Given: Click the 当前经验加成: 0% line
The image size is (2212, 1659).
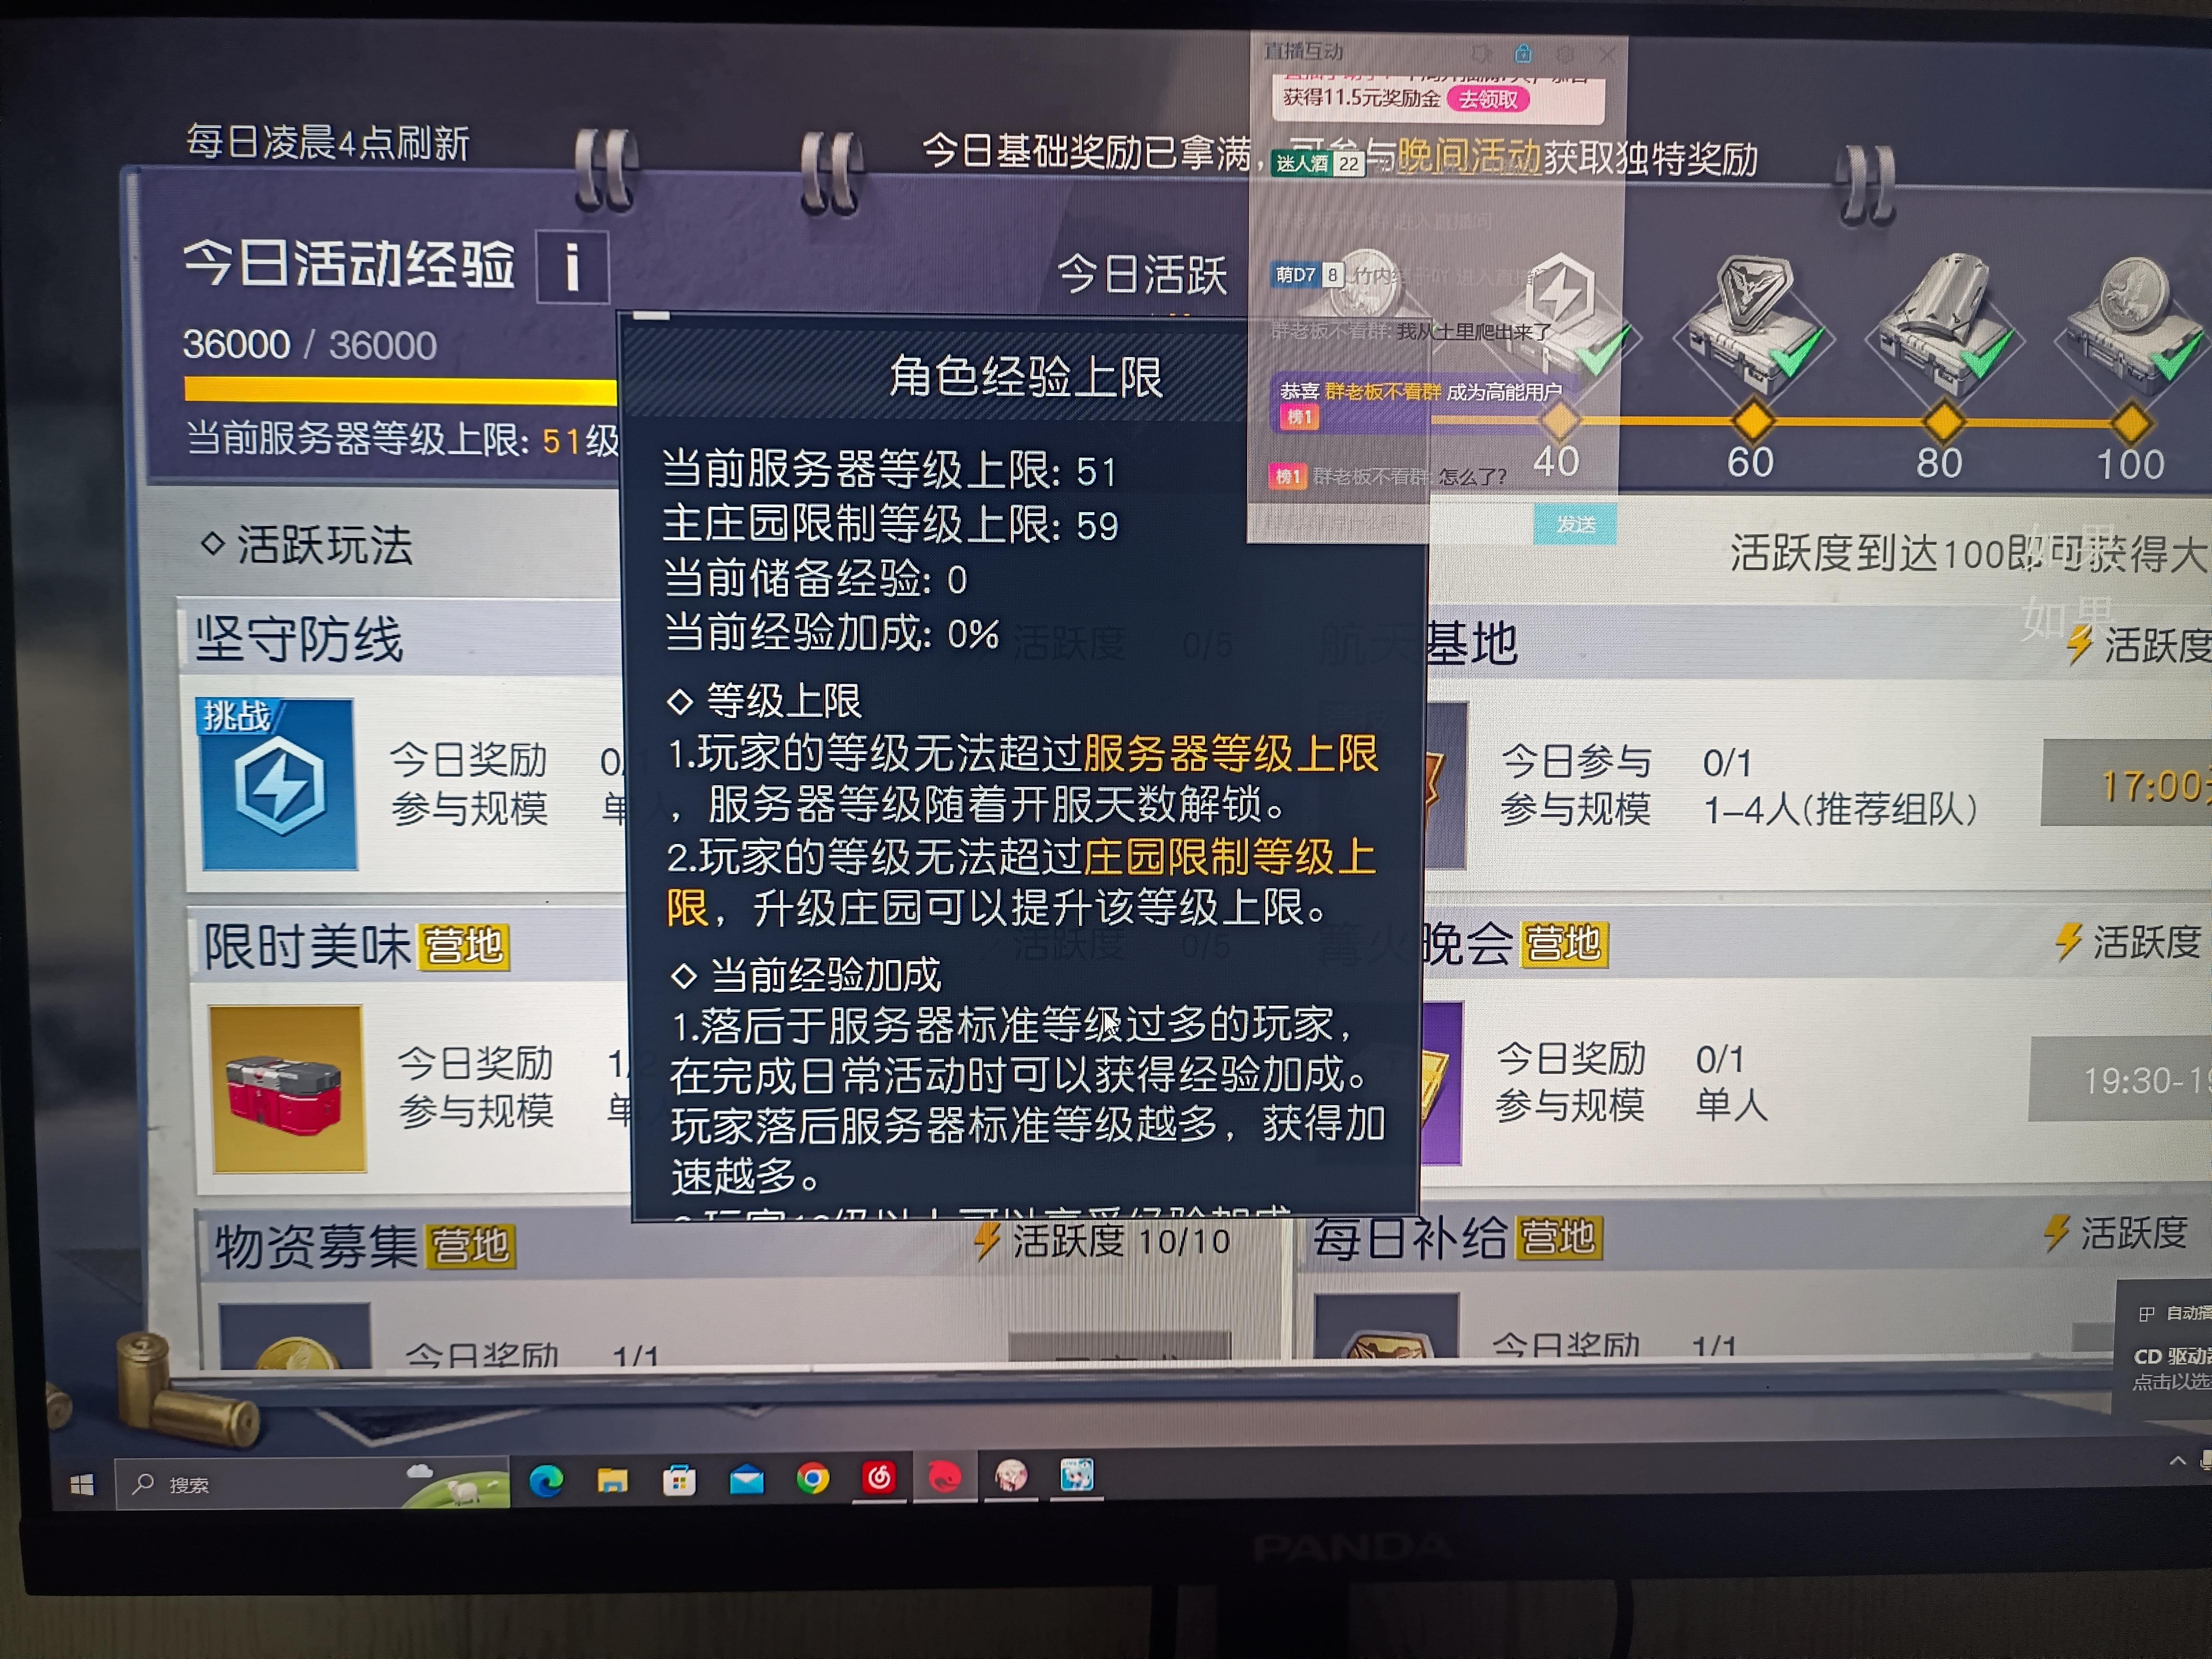Looking at the screenshot, I should coord(832,633).
